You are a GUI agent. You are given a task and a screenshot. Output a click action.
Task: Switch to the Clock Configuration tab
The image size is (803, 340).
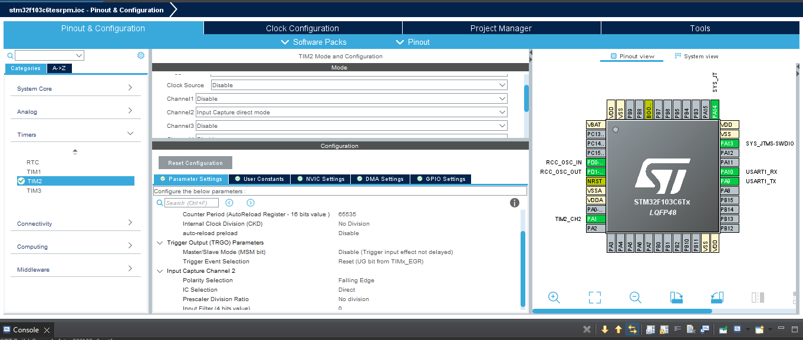tap(302, 28)
